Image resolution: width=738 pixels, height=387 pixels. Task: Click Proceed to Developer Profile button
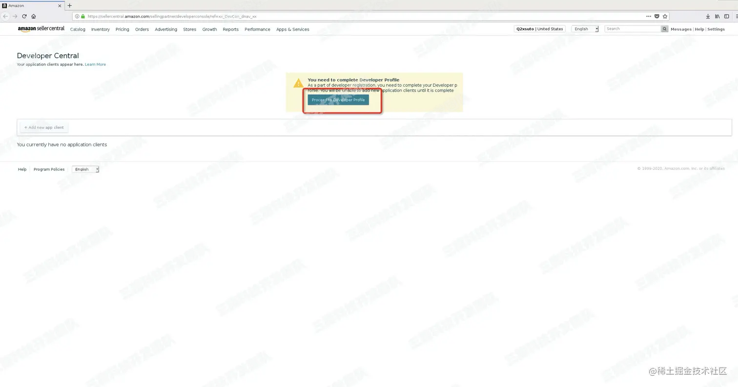point(338,100)
